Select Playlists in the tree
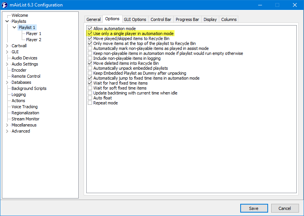This screenshot has width=304, height=216. [19, 21]
